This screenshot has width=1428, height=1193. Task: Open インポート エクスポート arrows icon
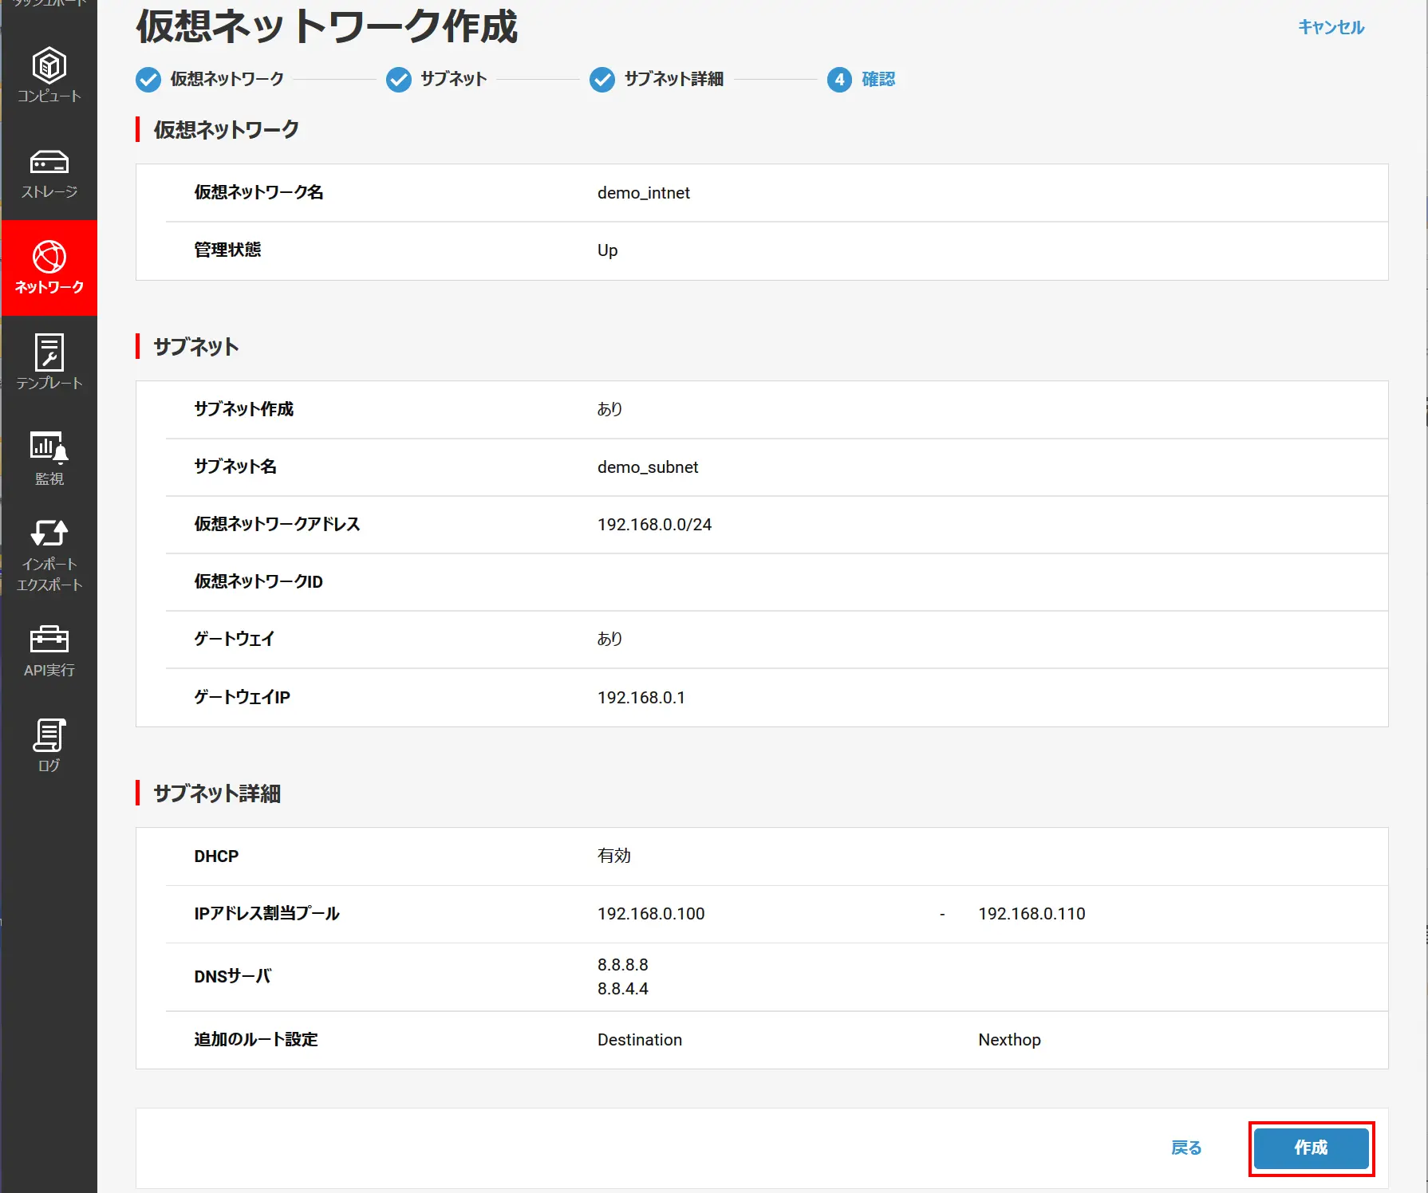point(49,533)
